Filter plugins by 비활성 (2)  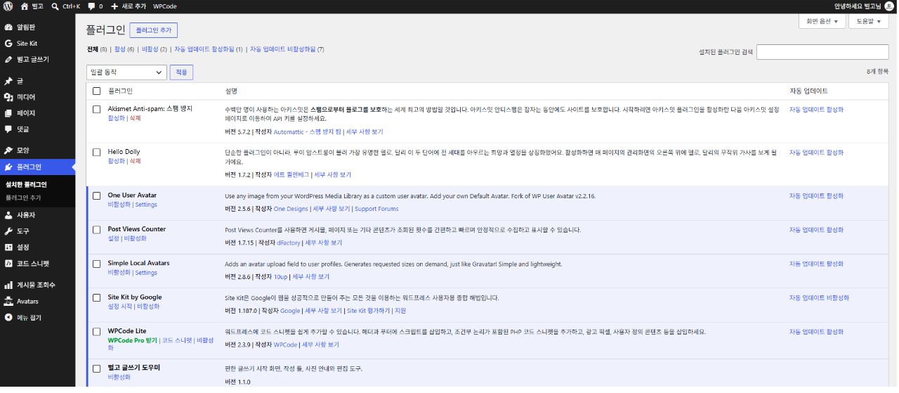click(x=155, y=50)
